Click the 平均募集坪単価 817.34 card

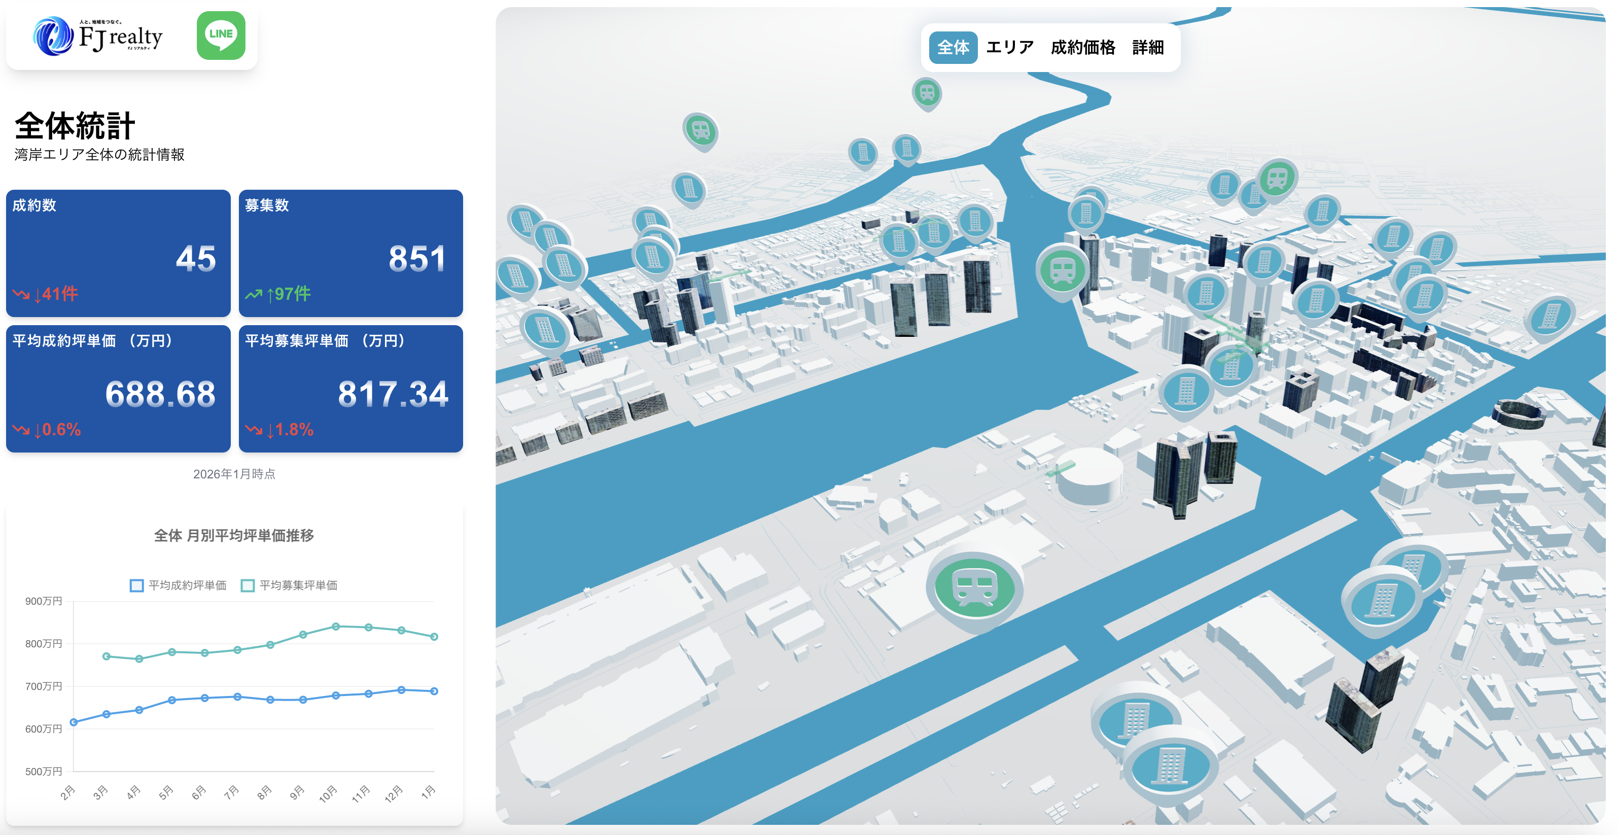click(x=350, y=388)
